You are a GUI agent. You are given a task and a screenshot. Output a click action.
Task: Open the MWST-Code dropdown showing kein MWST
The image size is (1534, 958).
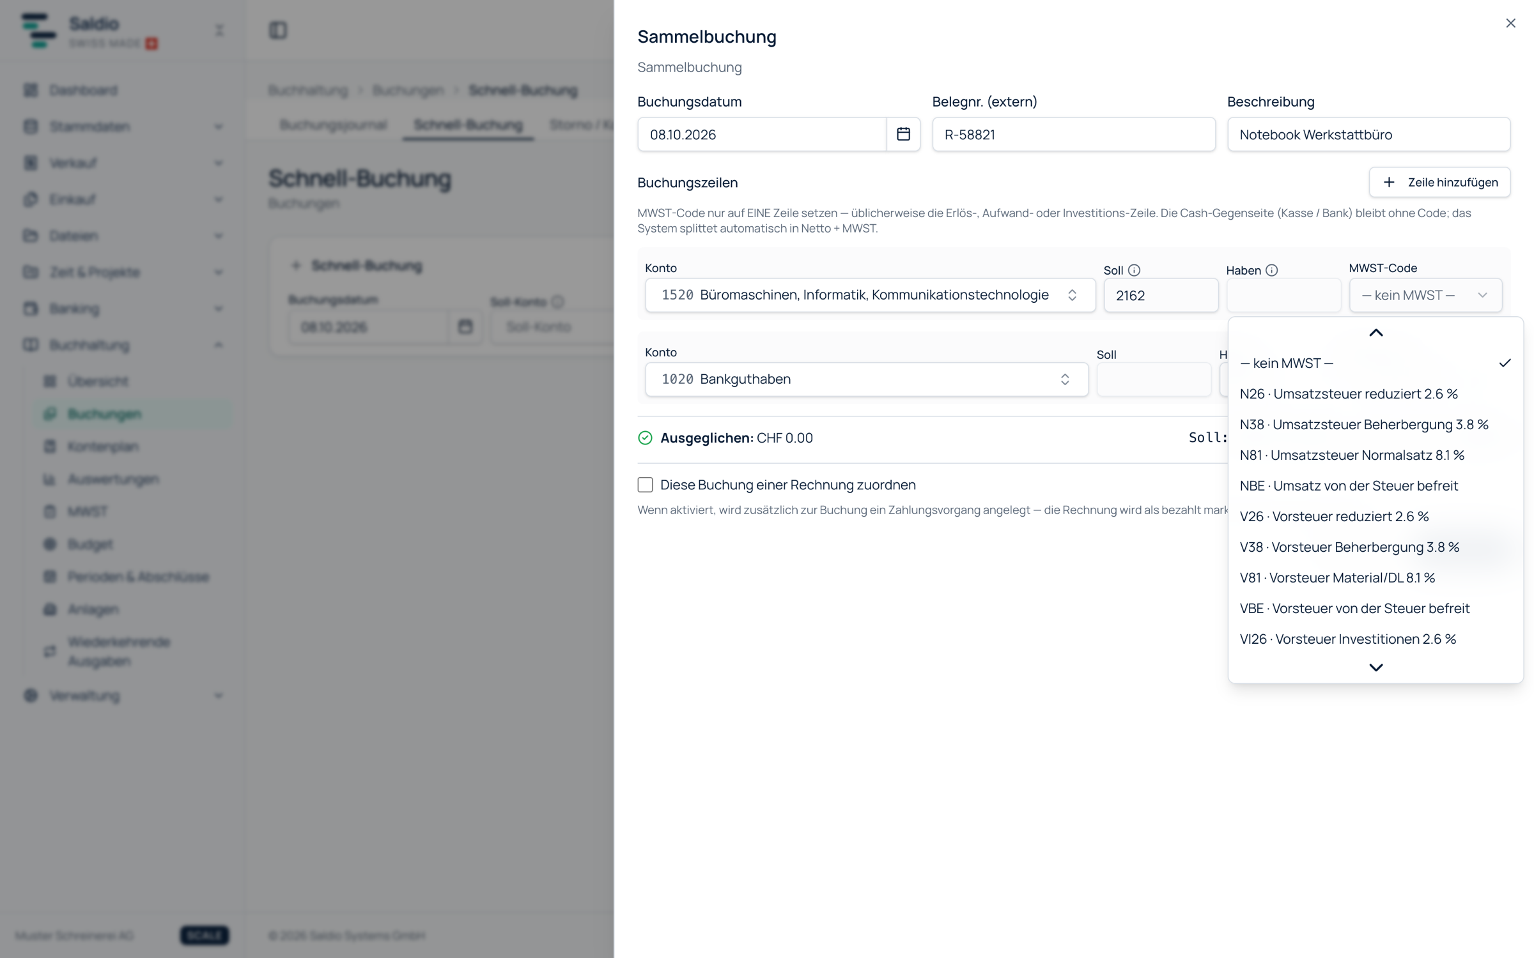click(x=1425, y=295)
